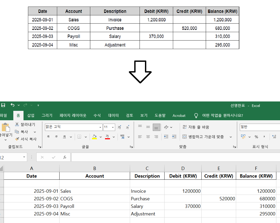Viewport: 280px width, 223px height.
Task: Select cell containing Payroll in column B
Action: [95, 206]
